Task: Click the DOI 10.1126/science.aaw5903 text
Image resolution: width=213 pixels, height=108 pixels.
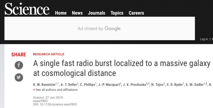Action: click(55, 104)
